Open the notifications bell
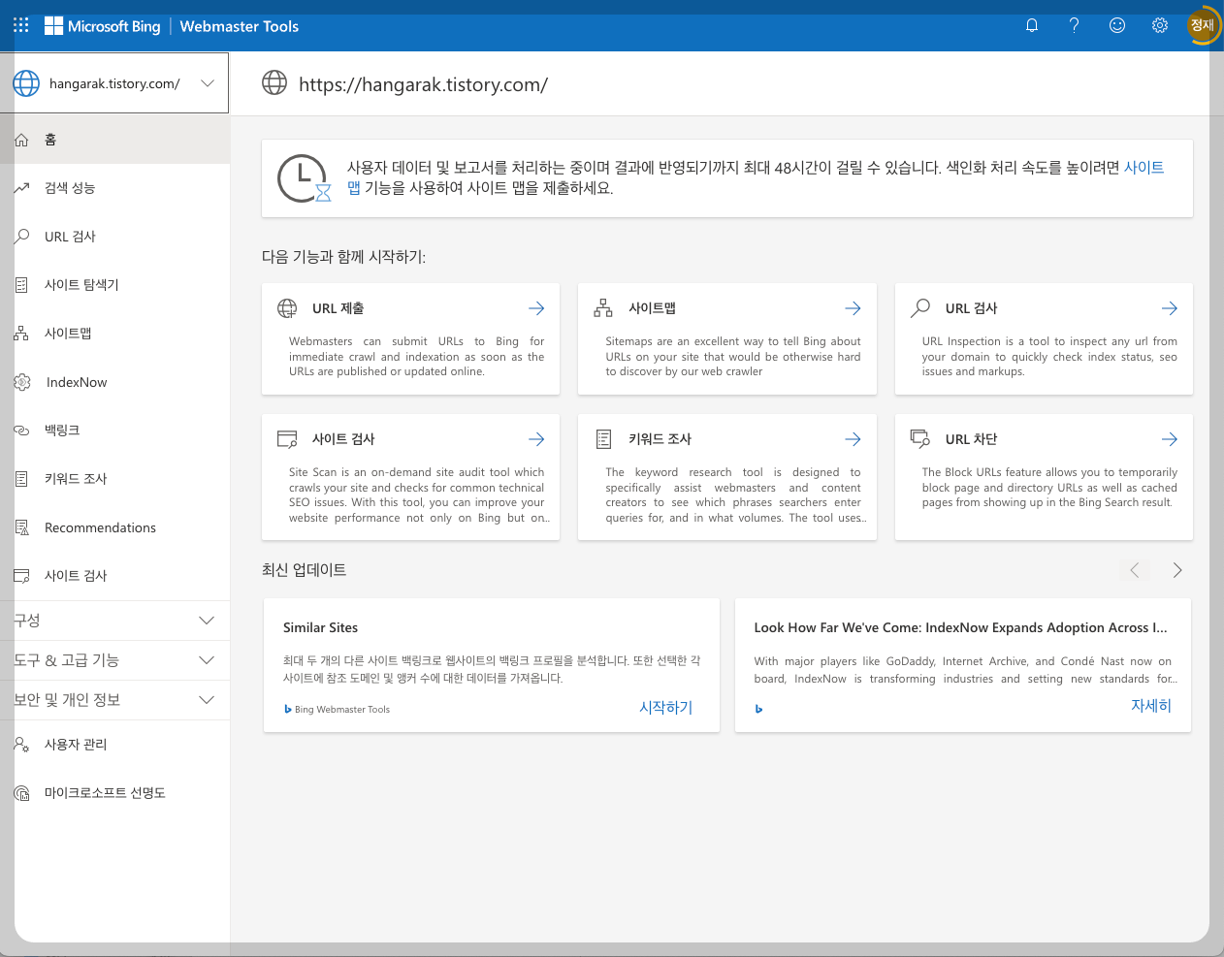Image resolution: width=1224 pixels, height=957 pixels. (x=1032, y=26)
